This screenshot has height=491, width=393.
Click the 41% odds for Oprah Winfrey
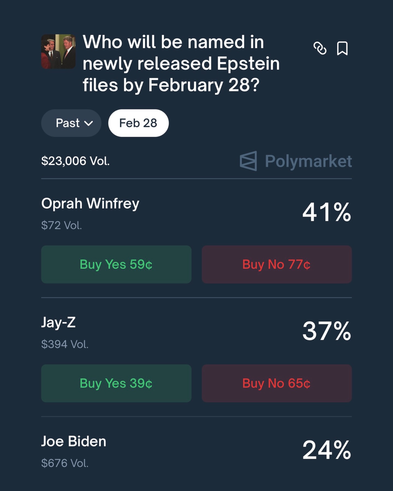pos(326,212)
